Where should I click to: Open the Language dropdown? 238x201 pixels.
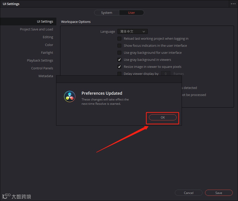(x=133, y=31)
